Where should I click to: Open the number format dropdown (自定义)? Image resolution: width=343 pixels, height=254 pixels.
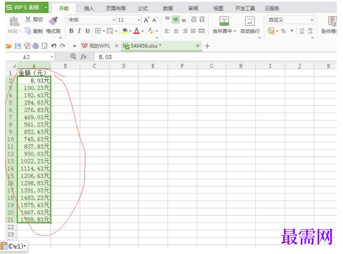(x=312, y=20)
